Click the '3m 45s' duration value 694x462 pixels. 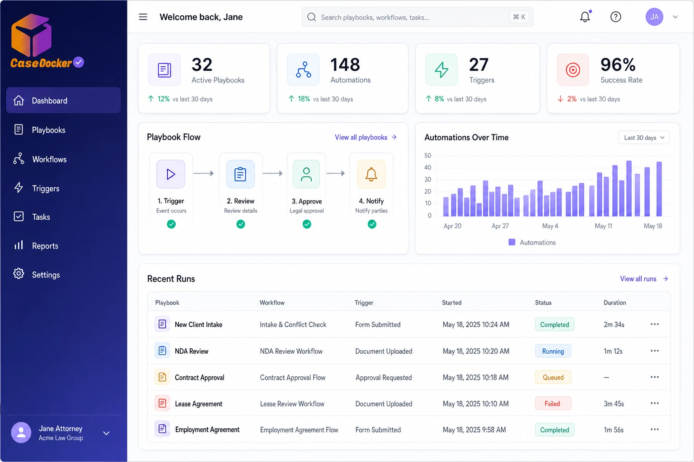click(614, 404)
